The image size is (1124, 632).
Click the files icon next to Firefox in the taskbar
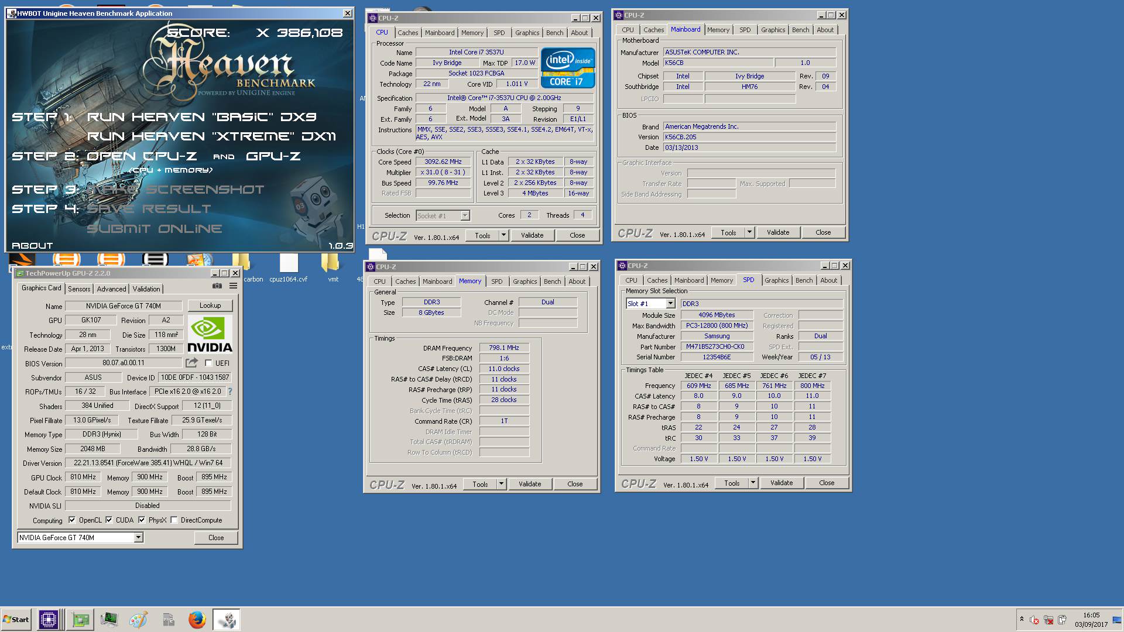pos(169,620)
